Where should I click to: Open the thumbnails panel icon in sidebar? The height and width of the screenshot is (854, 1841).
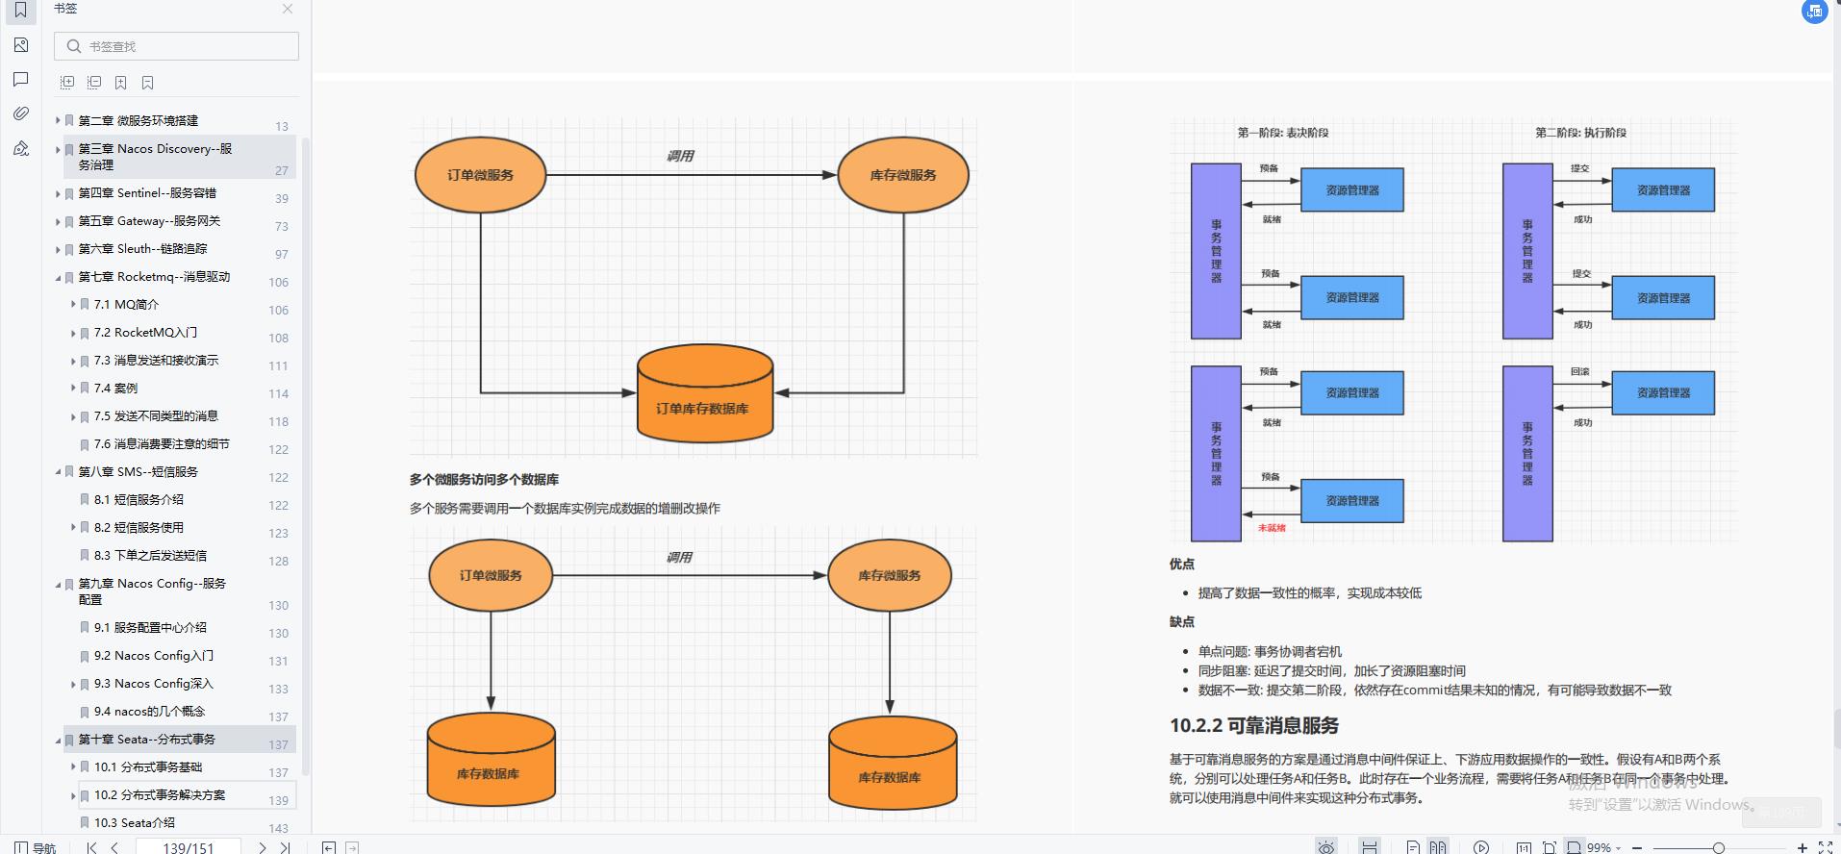coord(20,45)
